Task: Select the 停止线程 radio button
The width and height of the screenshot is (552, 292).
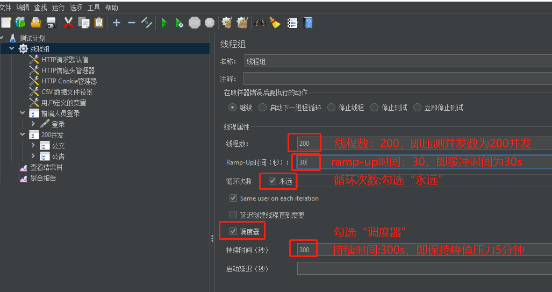Action: point(331,108)
